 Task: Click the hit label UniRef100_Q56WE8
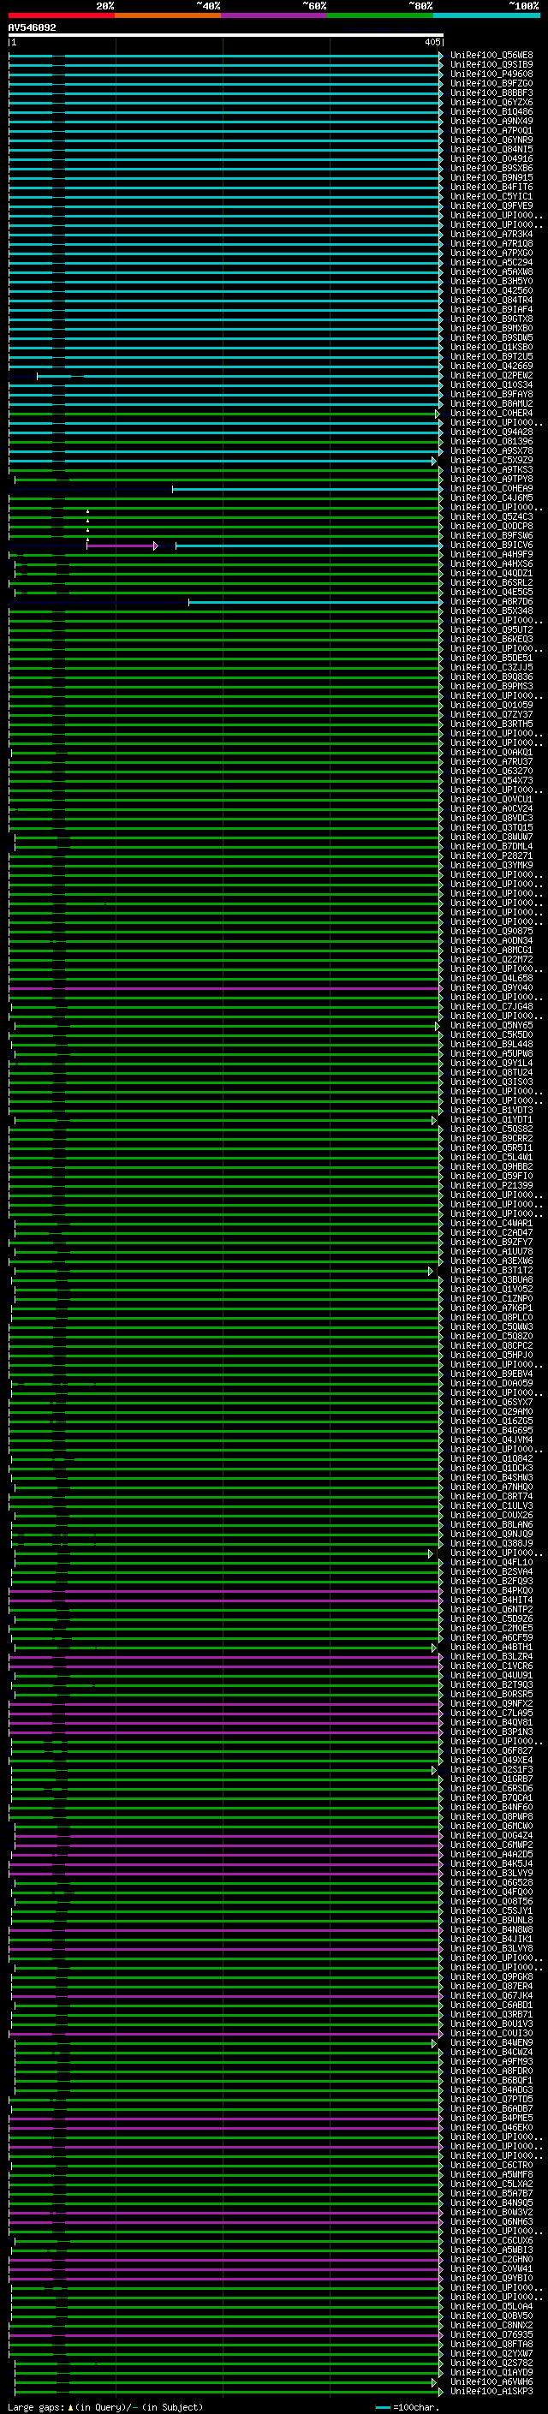click(x=491, y=56)
